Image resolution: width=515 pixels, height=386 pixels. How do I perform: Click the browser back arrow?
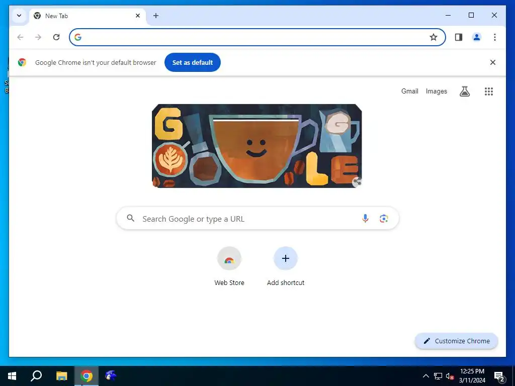point(20,37)
